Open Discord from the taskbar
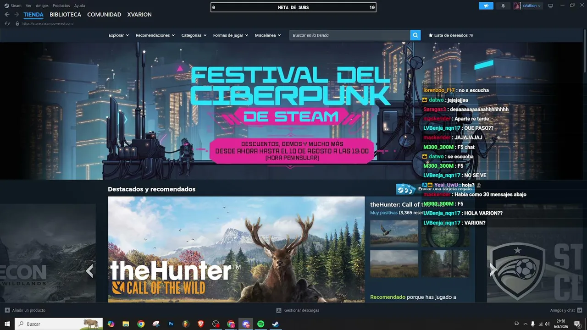 (246, 324)
